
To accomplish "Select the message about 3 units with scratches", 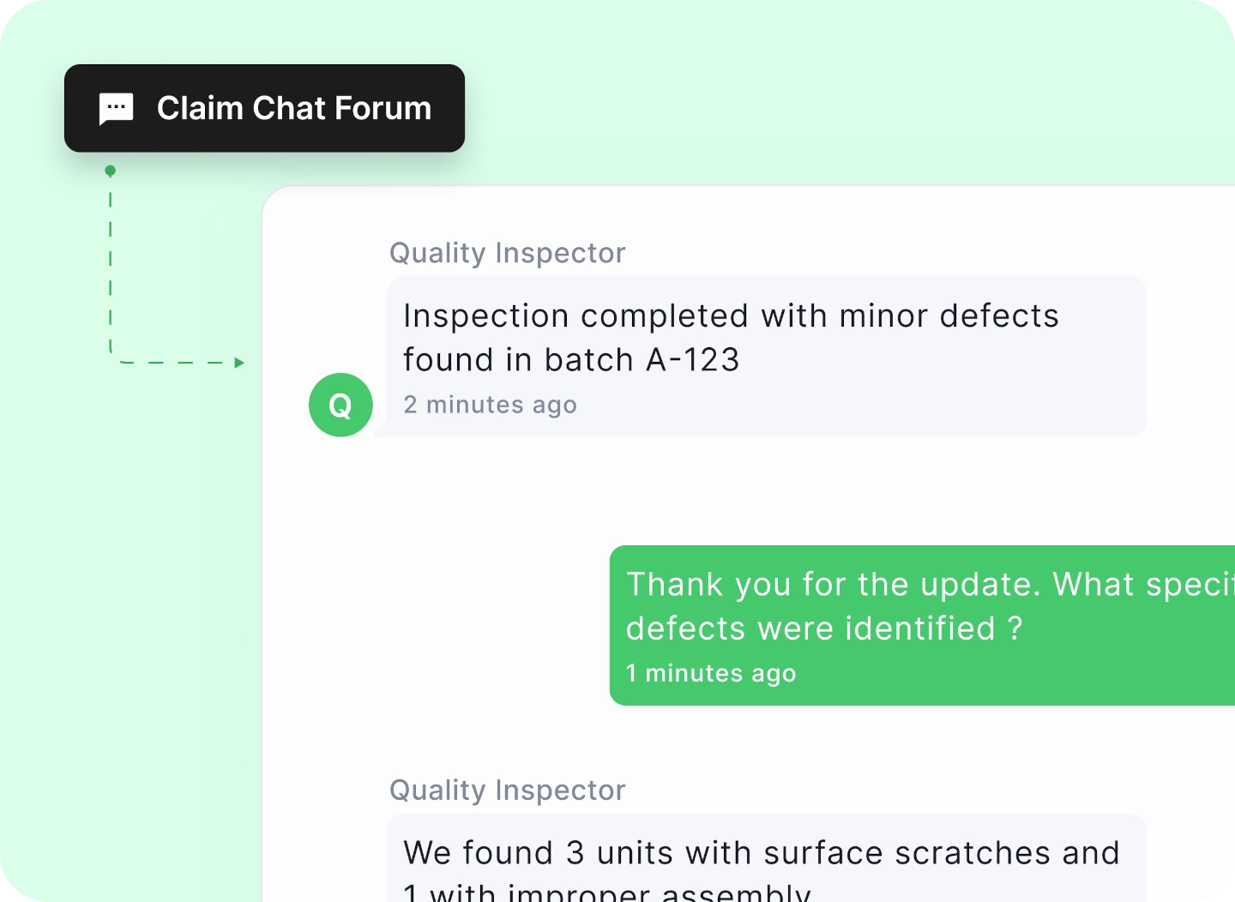I will (x=766, y=858).
